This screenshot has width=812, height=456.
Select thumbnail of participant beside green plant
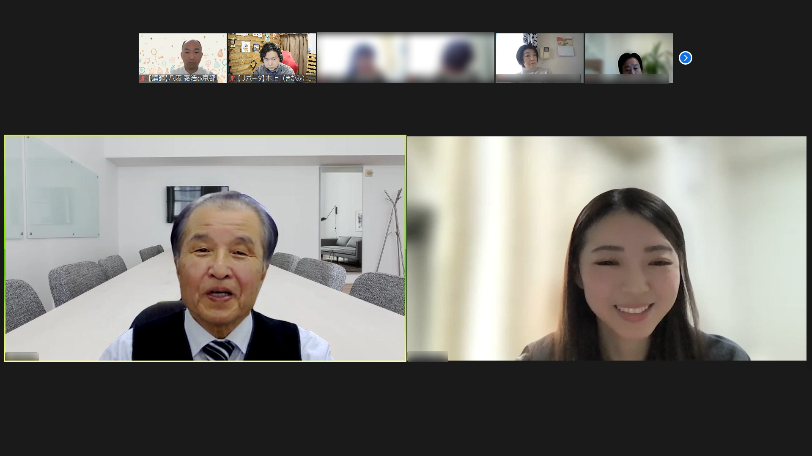[628, 53]
